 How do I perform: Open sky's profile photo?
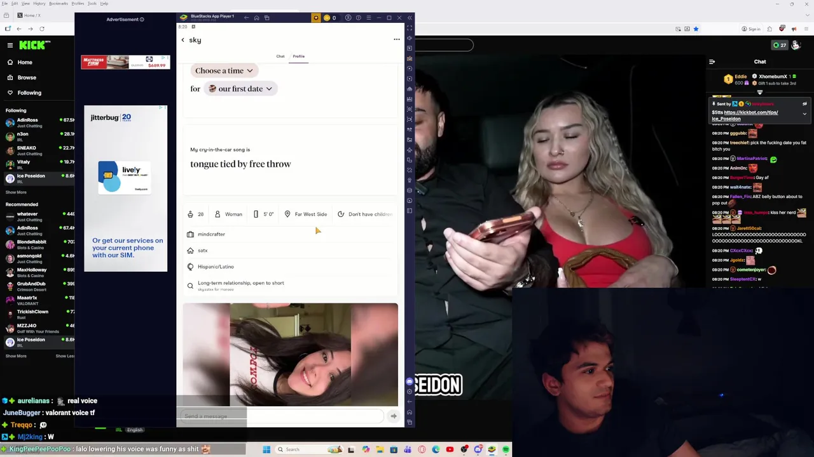point(290,354)
